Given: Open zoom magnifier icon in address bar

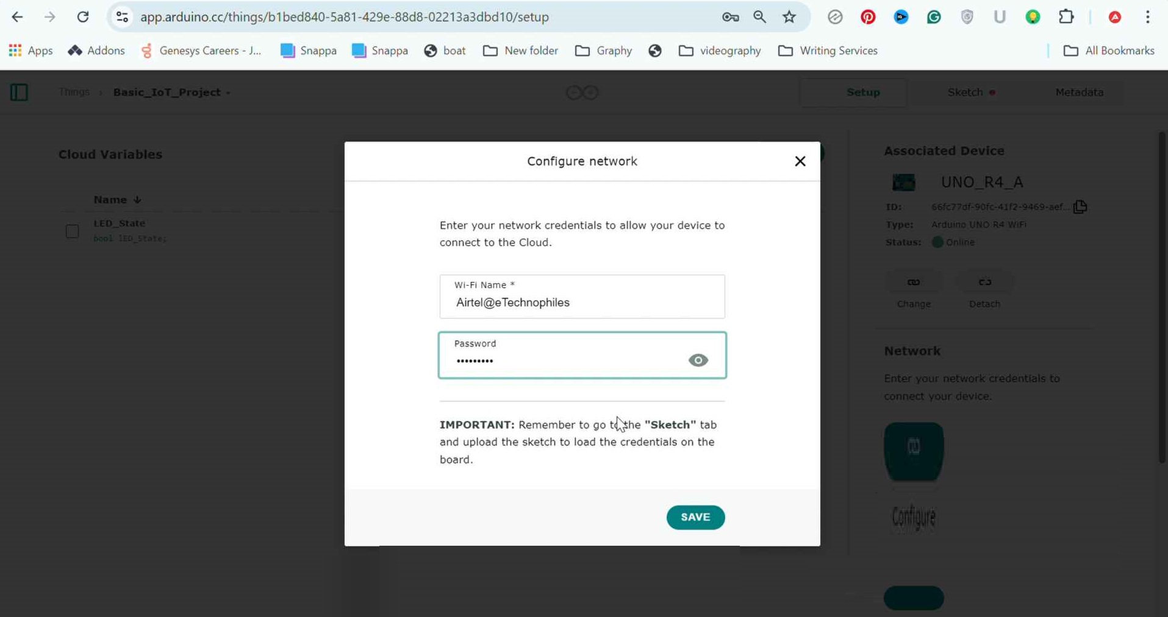Looking at the screenshot, I should pos(759,17).
